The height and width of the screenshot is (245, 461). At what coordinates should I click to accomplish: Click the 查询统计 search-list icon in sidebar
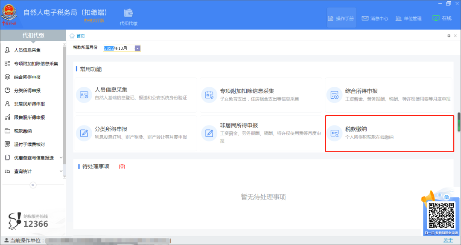[x=7, y=171]
